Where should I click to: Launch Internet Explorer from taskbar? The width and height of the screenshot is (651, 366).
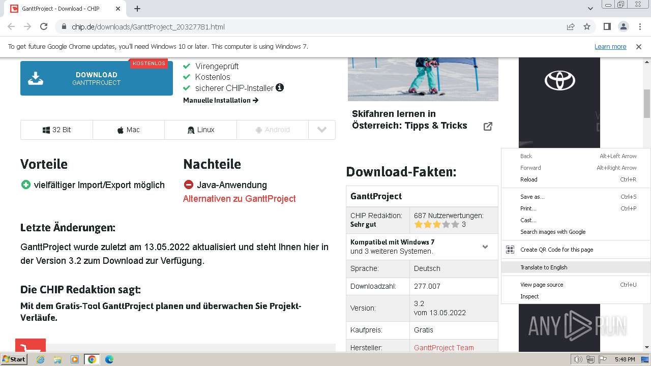coord(40,359)
